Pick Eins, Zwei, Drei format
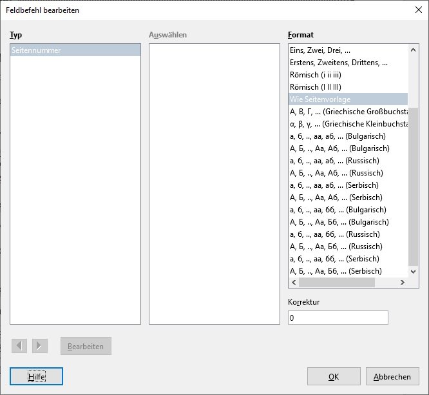Screen dimensions: 429x395 tap(324, 50)
